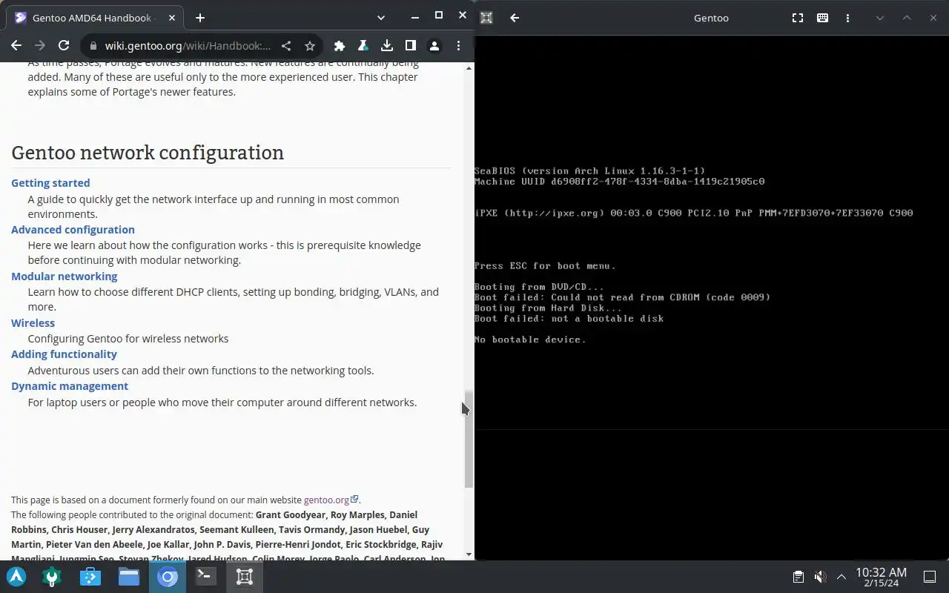
Task: Share this page via share icon
Action: pos(286,46)
